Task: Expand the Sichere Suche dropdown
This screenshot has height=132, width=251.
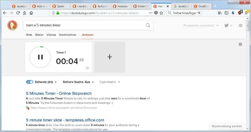Action: [x=78, y=82]
